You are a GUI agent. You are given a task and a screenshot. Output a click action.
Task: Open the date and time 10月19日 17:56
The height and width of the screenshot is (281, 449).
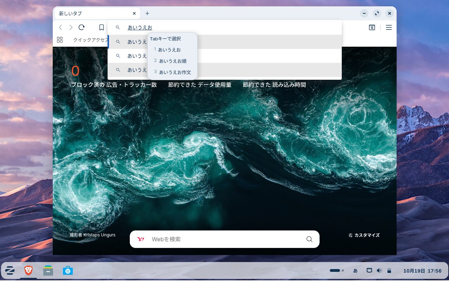tap(422, 271)
